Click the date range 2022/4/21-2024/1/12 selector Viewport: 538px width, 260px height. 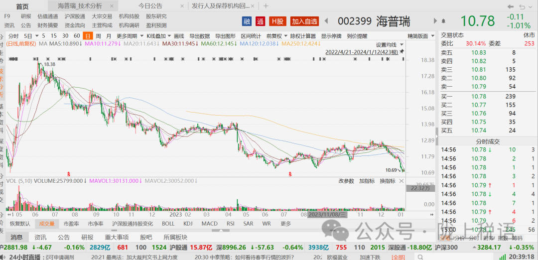[x=362, y=52]
